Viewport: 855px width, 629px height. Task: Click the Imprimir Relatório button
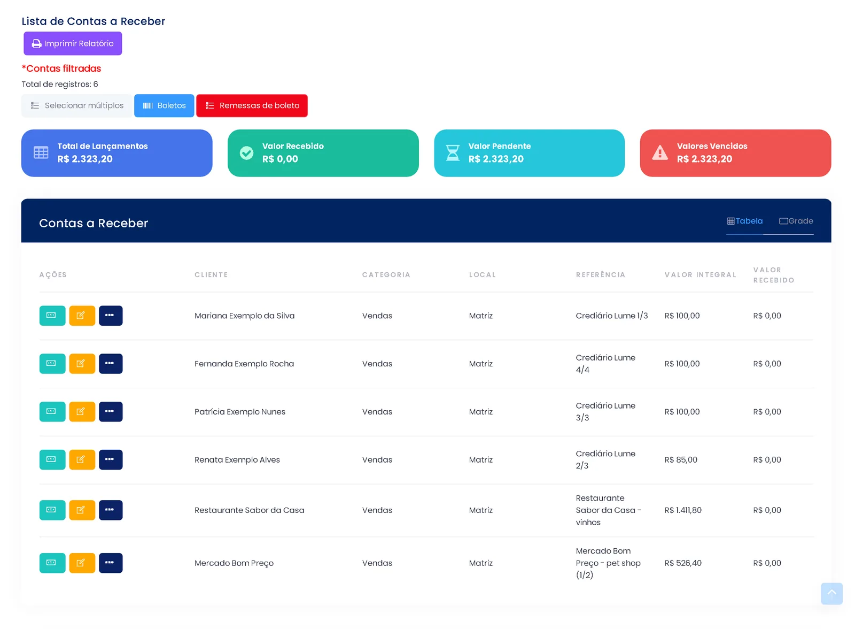tap(73, 43)
